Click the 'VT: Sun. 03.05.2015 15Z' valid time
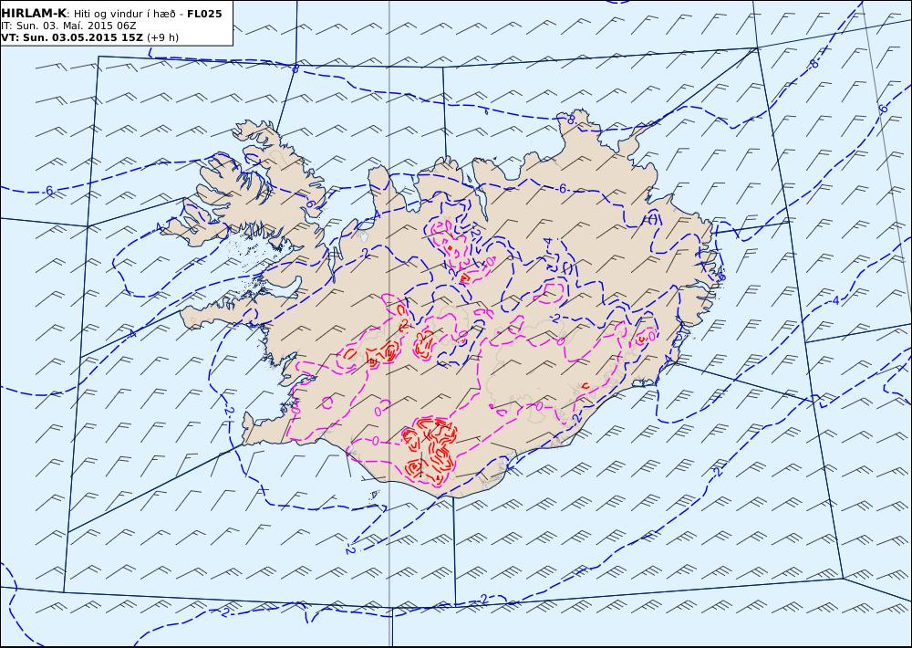The height and width of the screenshot is (648, 912). (71, 37)
